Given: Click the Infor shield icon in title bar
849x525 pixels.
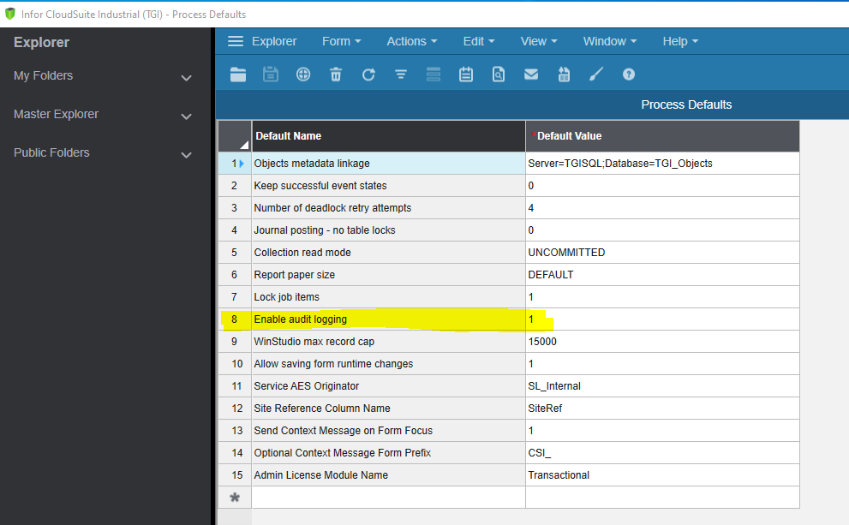Looking at the screenshot, I should pos(9,14).
